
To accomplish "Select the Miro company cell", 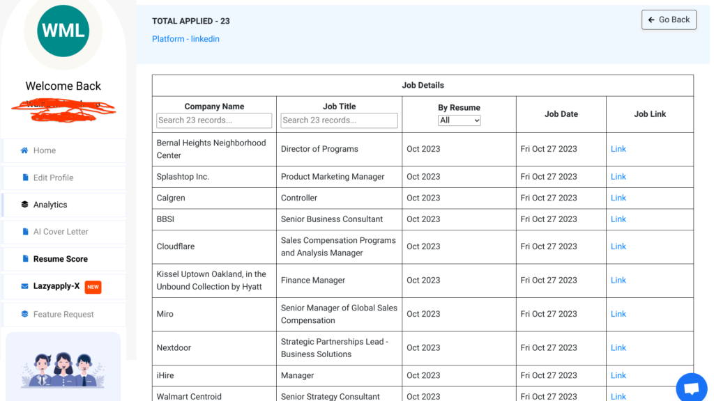I will pyautogui.click(x=214, y=314).
